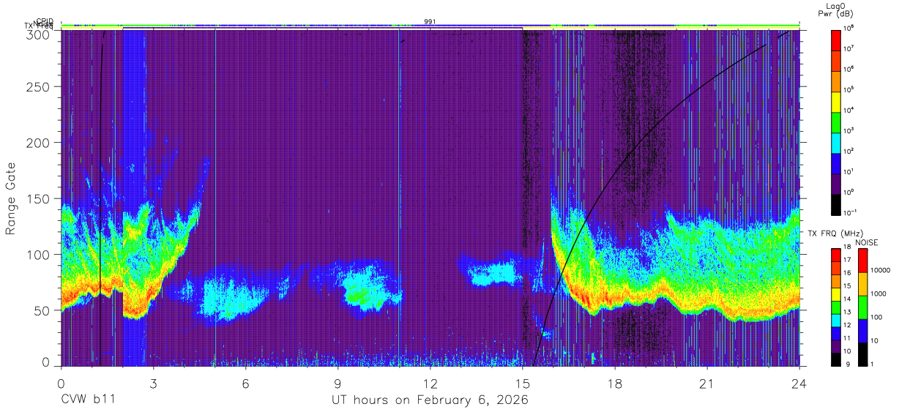This screenshot has height=415, width=899.
Task: Click the "991" CPID value above the plot
Action: coord(430,22)
